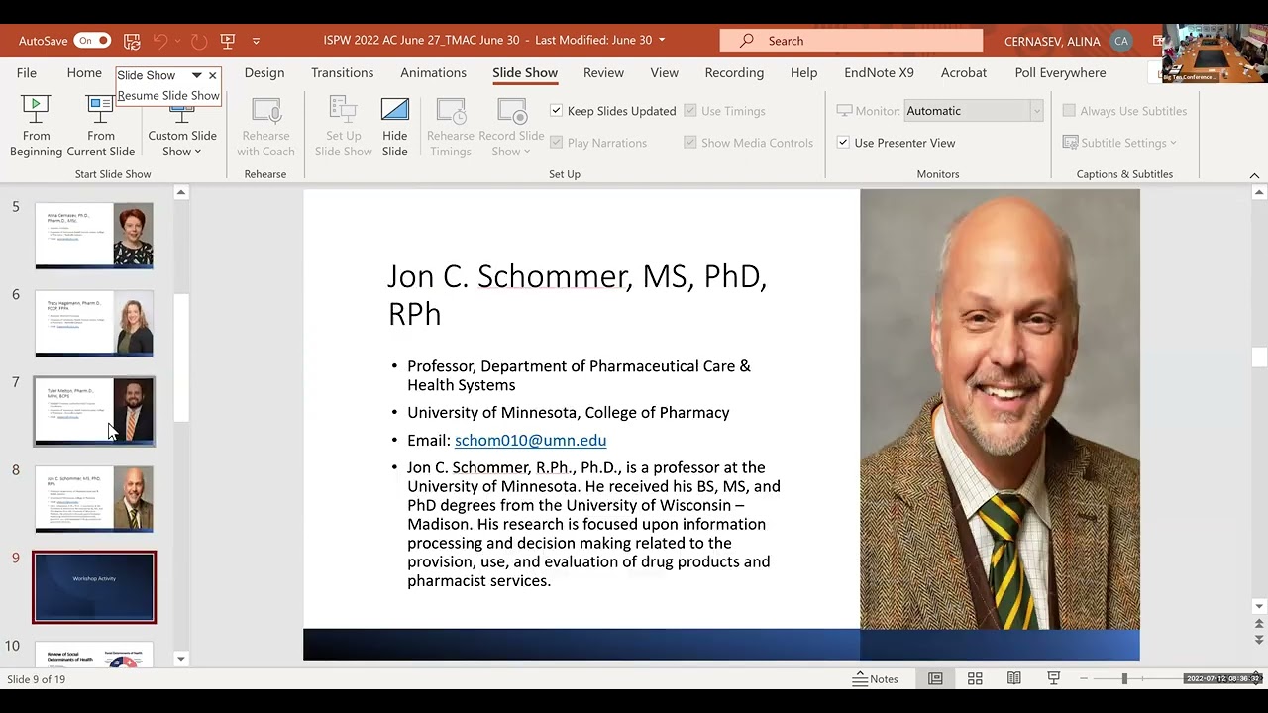
Task: Toggle Use Timings checkbox
Action: point(690,111)
